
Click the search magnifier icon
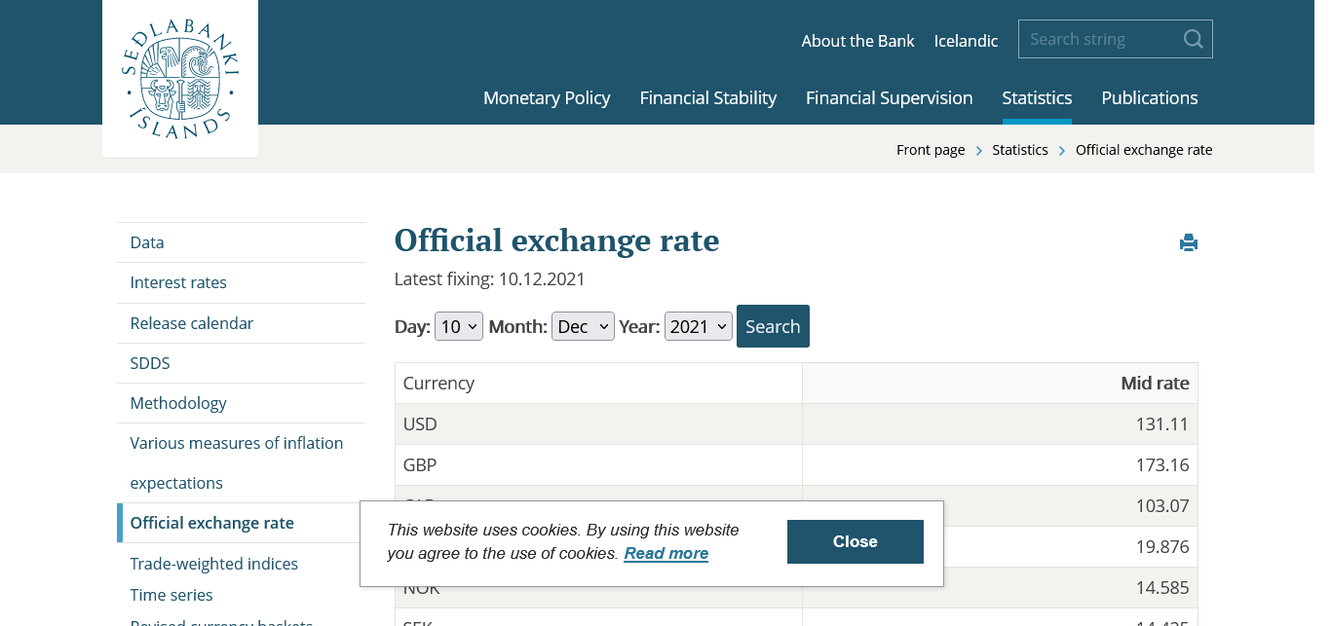click(1193, 39)
